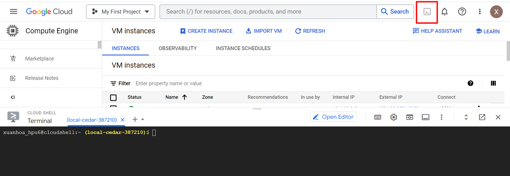
Task: Collapse the Compute Engine side menu
Action: tap(13, 97)
